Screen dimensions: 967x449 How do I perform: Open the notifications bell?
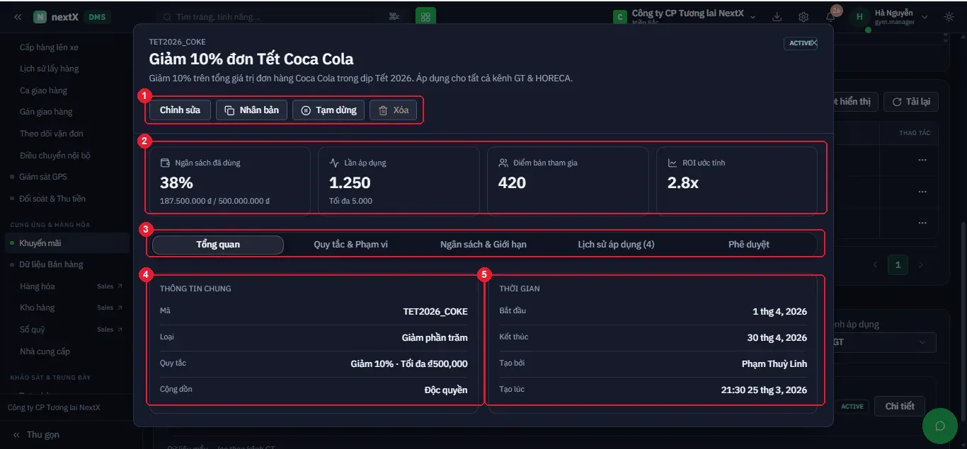tap(830, 17)
